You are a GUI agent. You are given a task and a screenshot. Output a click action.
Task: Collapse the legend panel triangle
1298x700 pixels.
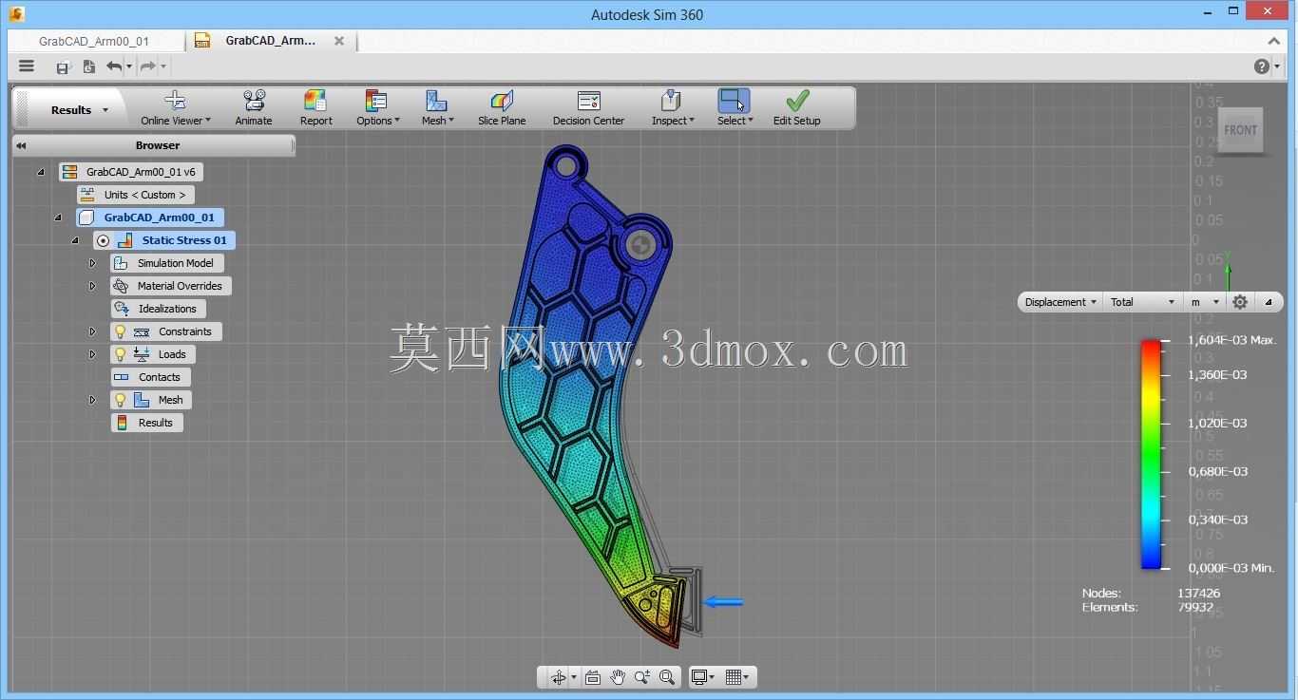1268,302
